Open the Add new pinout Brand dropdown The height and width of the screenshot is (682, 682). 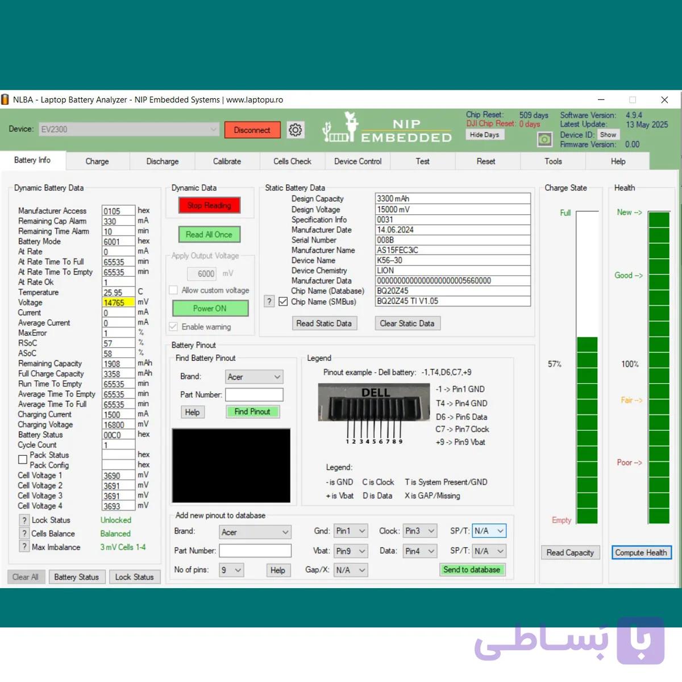pyautogui.click(x=255, y=532)
